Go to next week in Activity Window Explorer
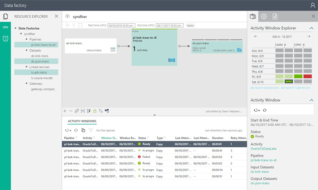The height and width of the screenshot is (190, 318). coord(309,36)
